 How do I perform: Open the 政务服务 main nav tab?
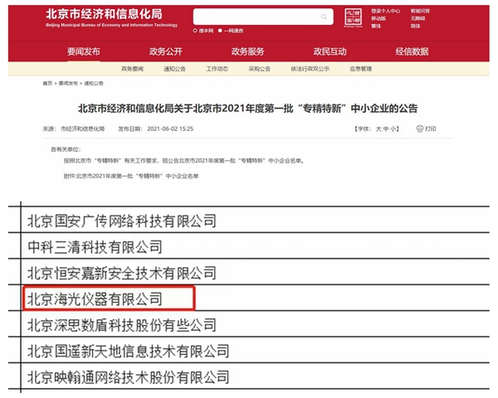point(247,51)
